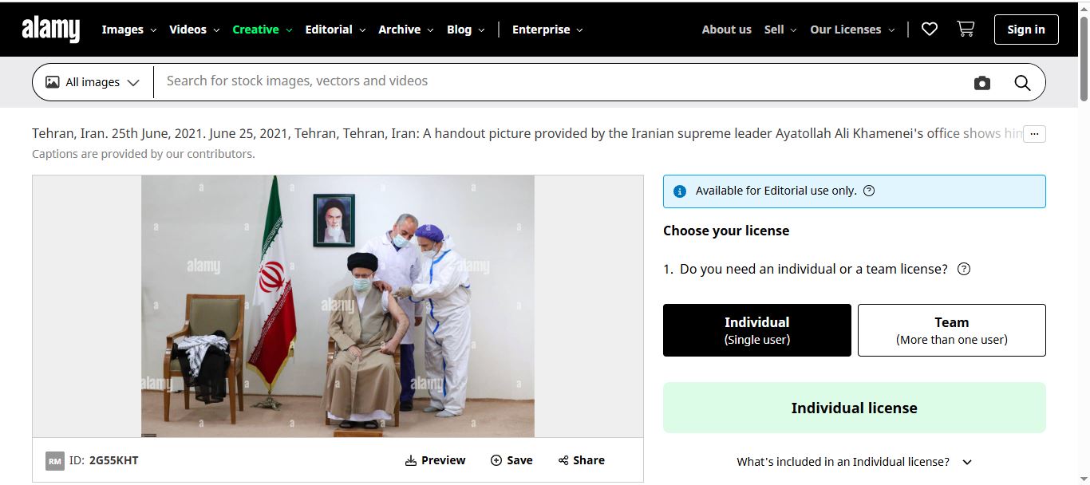
Task: Select the Individual single user license
Action: pos(756,330)
